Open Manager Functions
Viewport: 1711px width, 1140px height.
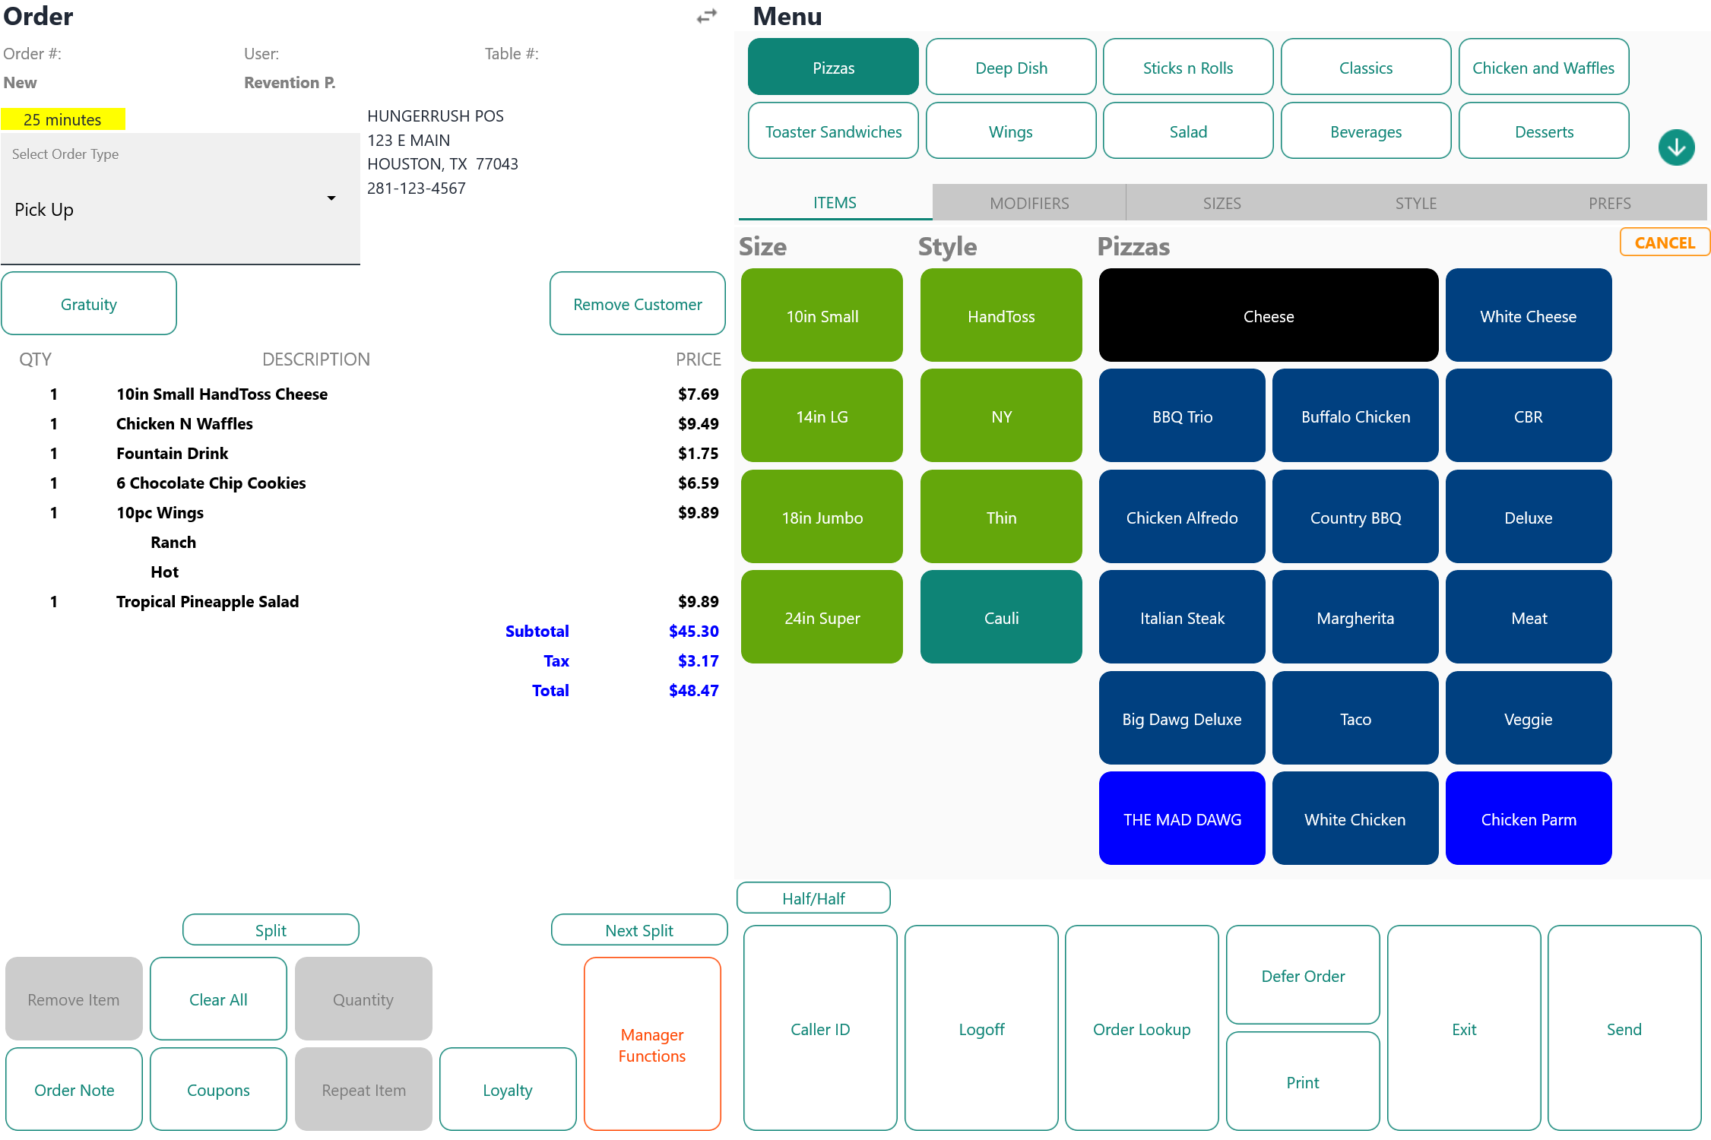click(x=651, y=1043)
